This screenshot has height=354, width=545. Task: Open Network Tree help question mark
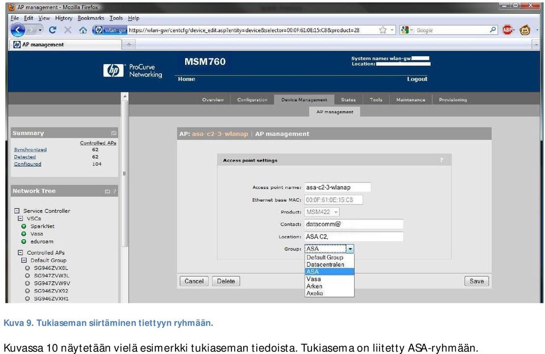pos(114,191)
